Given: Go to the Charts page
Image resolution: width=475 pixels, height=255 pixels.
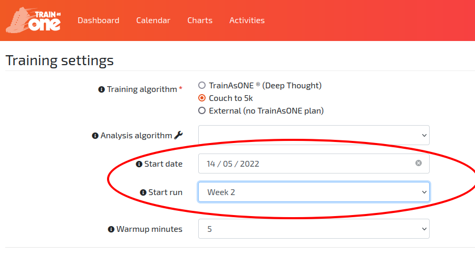Looking at the screenshot, I should pos(200,21).
